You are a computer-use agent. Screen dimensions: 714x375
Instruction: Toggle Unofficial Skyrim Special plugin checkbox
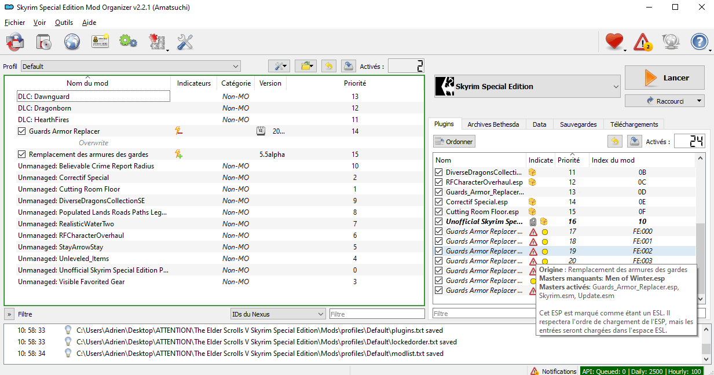[x=439, y=222]
